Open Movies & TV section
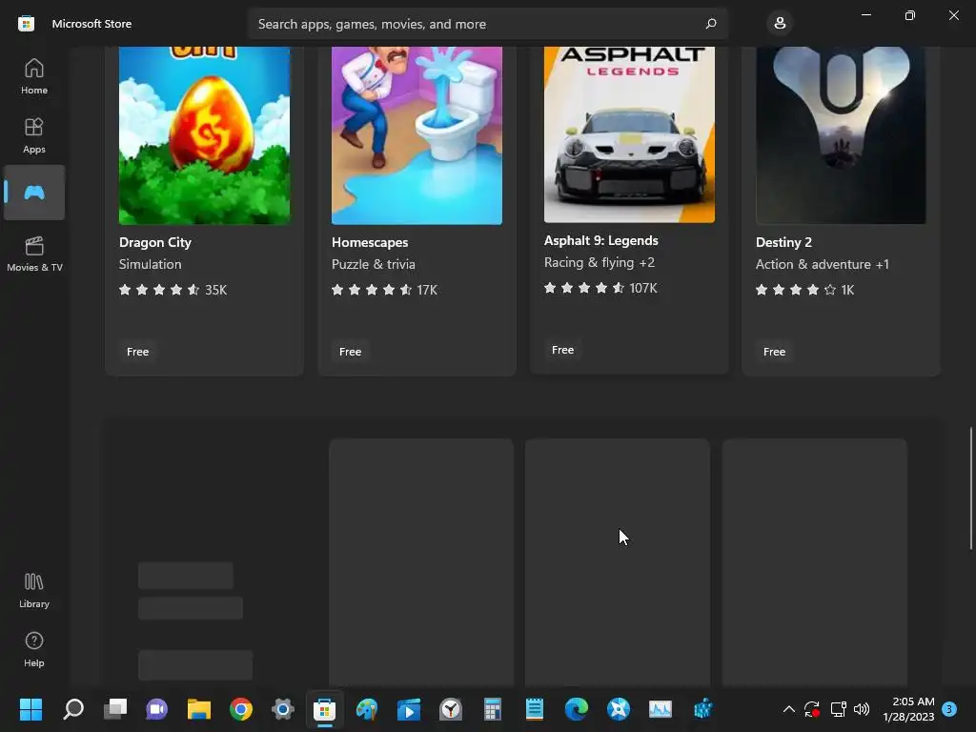 coord(34,254)
